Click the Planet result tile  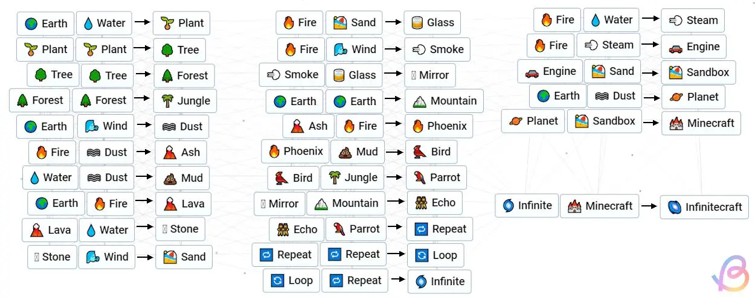(x=693, y=97)
